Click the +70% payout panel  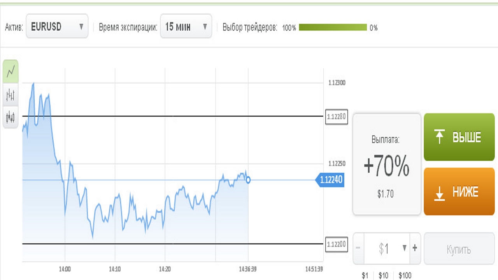(x=386, y=164)
